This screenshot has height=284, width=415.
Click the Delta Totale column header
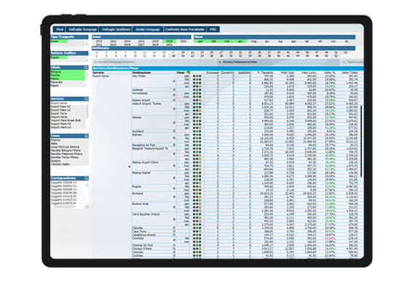[349, 73]
